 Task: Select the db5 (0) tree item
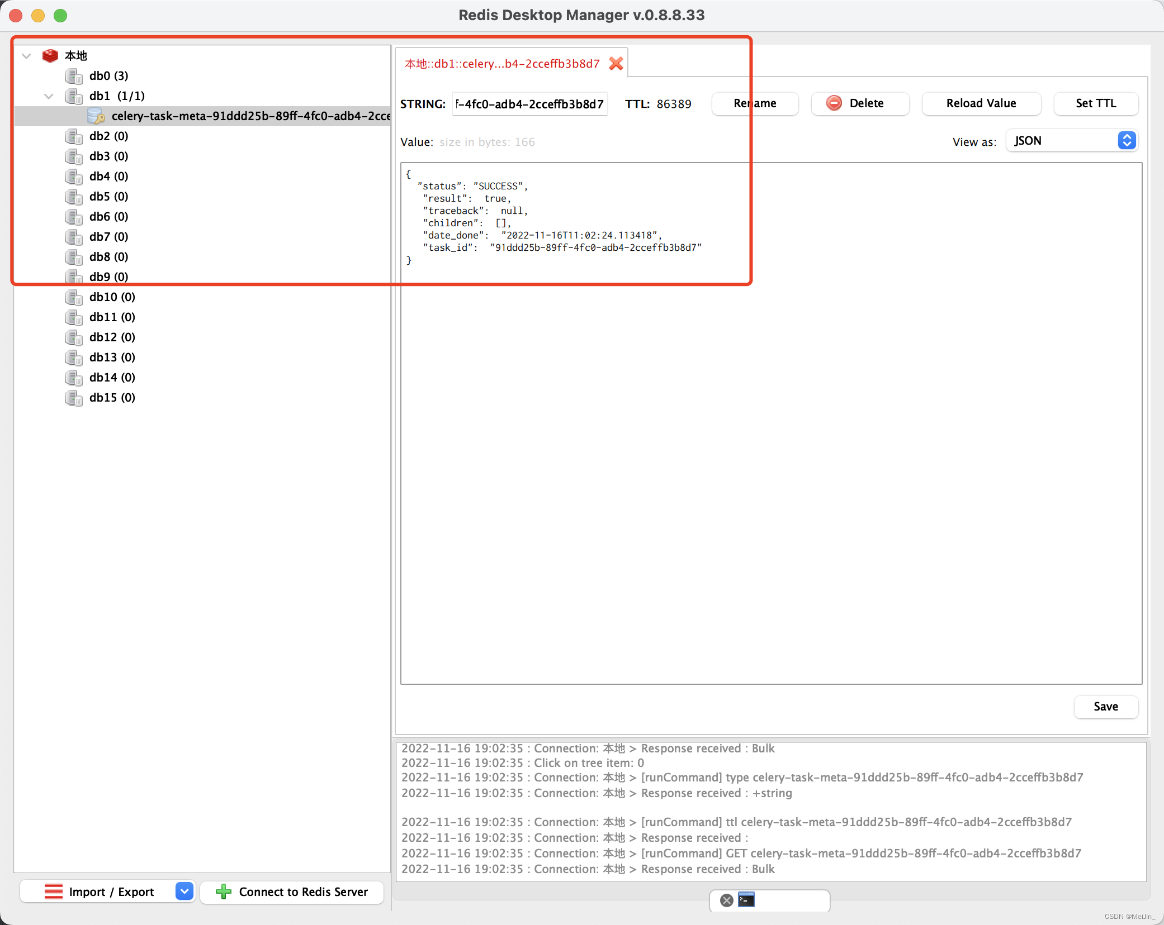point(108,197)
